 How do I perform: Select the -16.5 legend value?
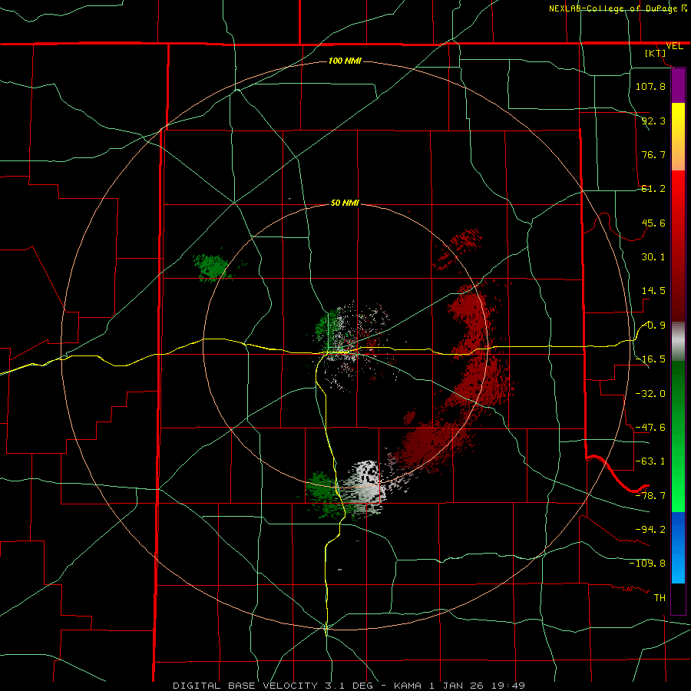tap(650, 359)
